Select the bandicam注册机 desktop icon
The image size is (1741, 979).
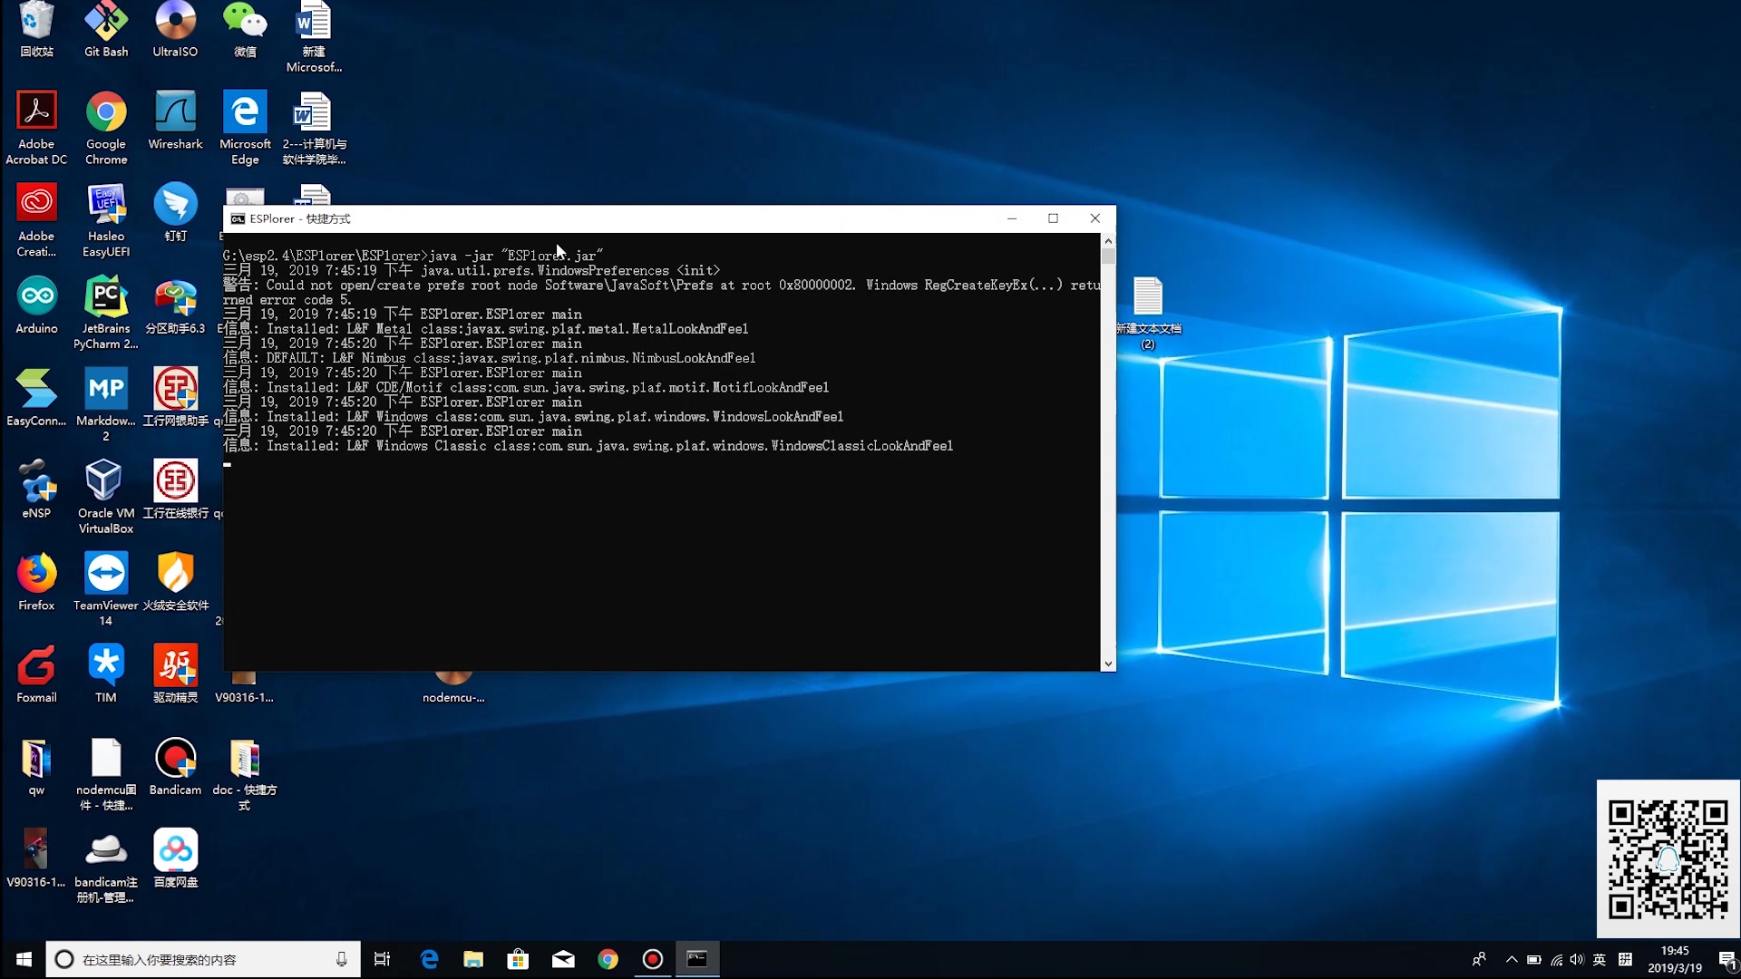click(x=106, y=866)
